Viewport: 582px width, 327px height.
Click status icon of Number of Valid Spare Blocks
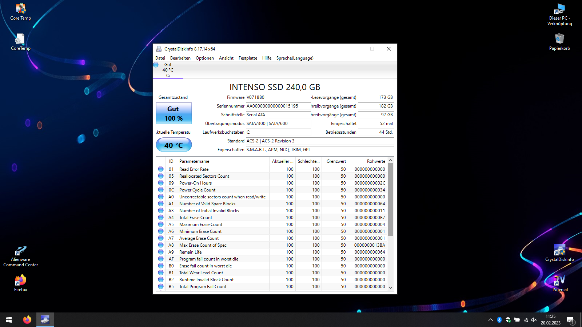(161, 203)
